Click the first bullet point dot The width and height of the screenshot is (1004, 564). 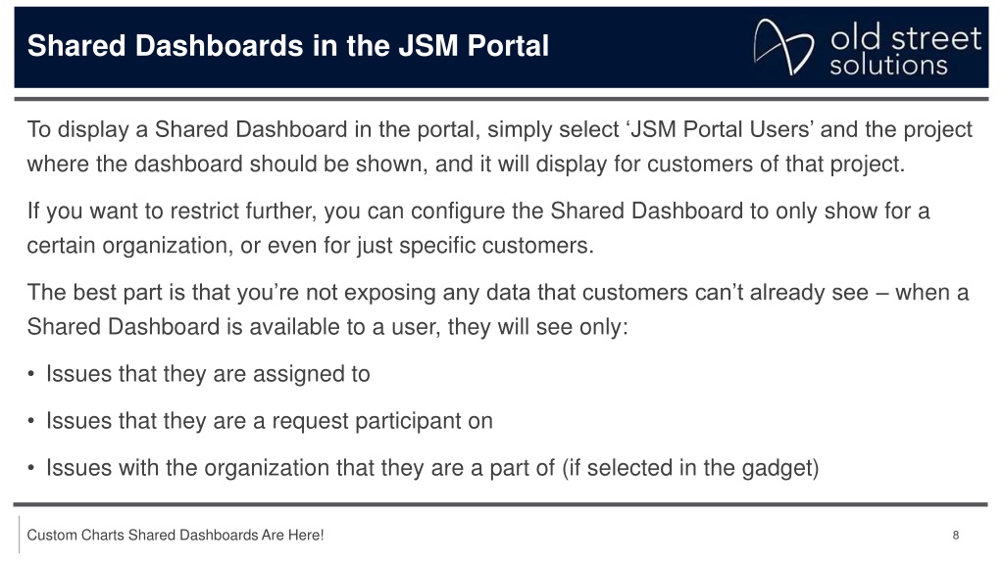coord(30,374)
